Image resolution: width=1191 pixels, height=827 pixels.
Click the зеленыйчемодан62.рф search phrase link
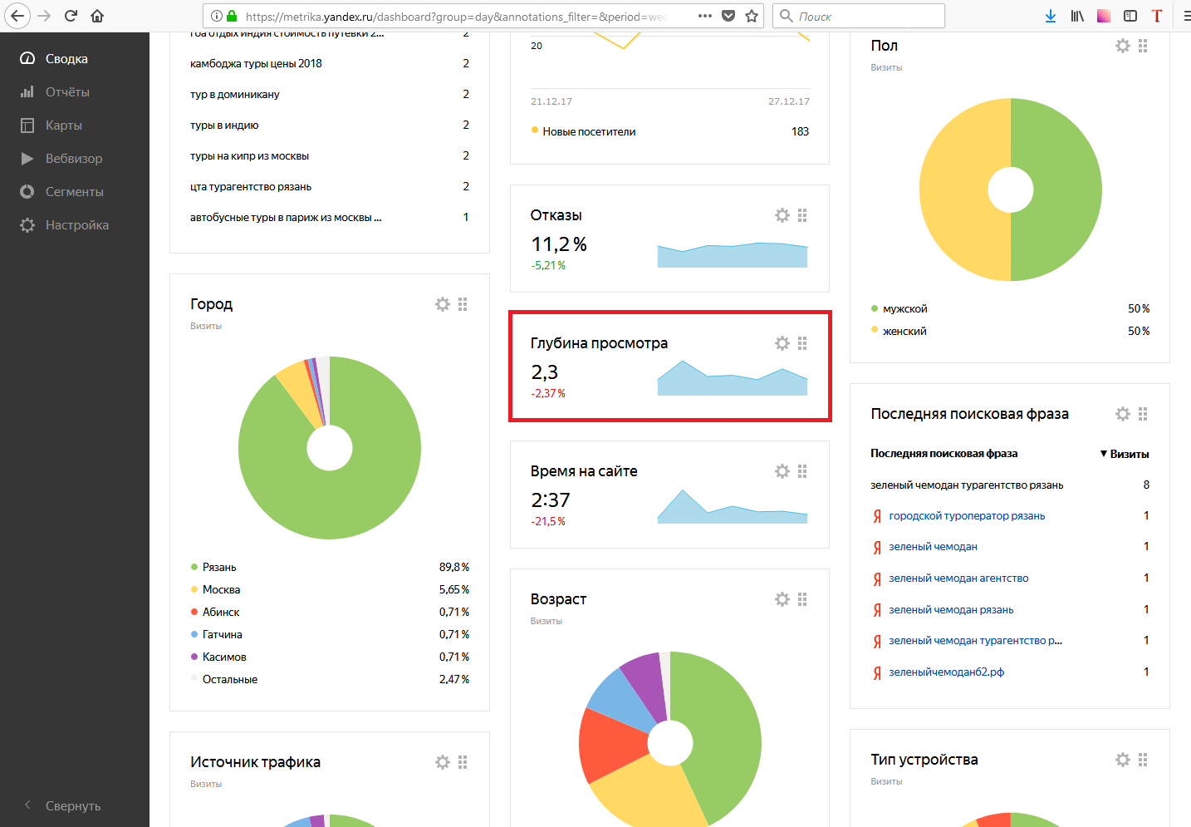tap(946, 672)
